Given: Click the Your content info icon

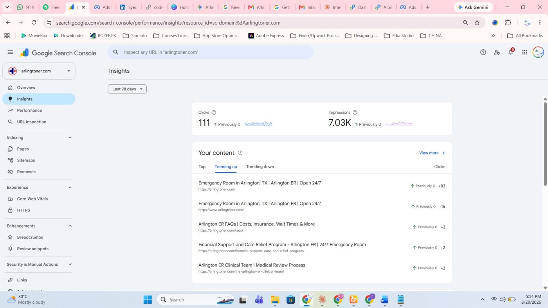Looking at the screenshot, I should [x=240, y=153].
